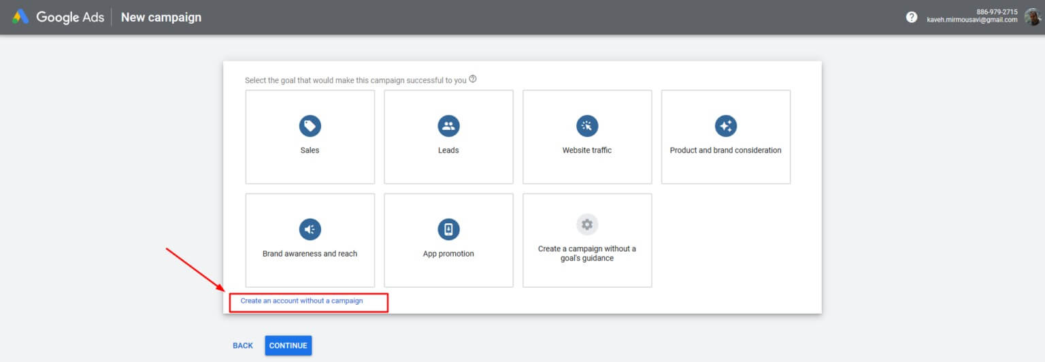Select the Website traffic label
1045x362 pixels.
tap(587, 150)
